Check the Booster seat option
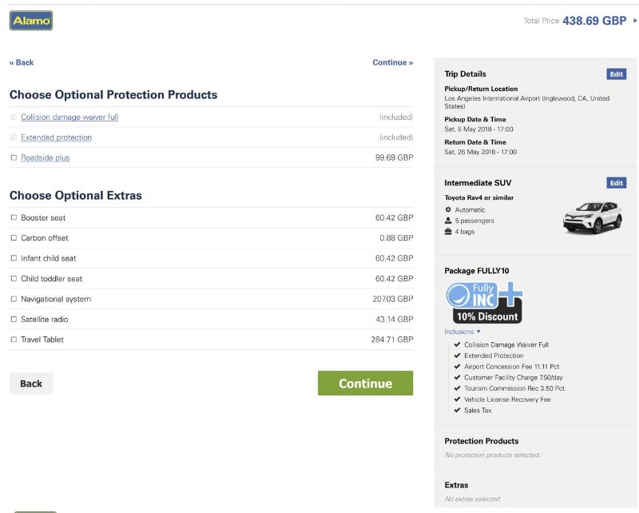 (14, 217)
